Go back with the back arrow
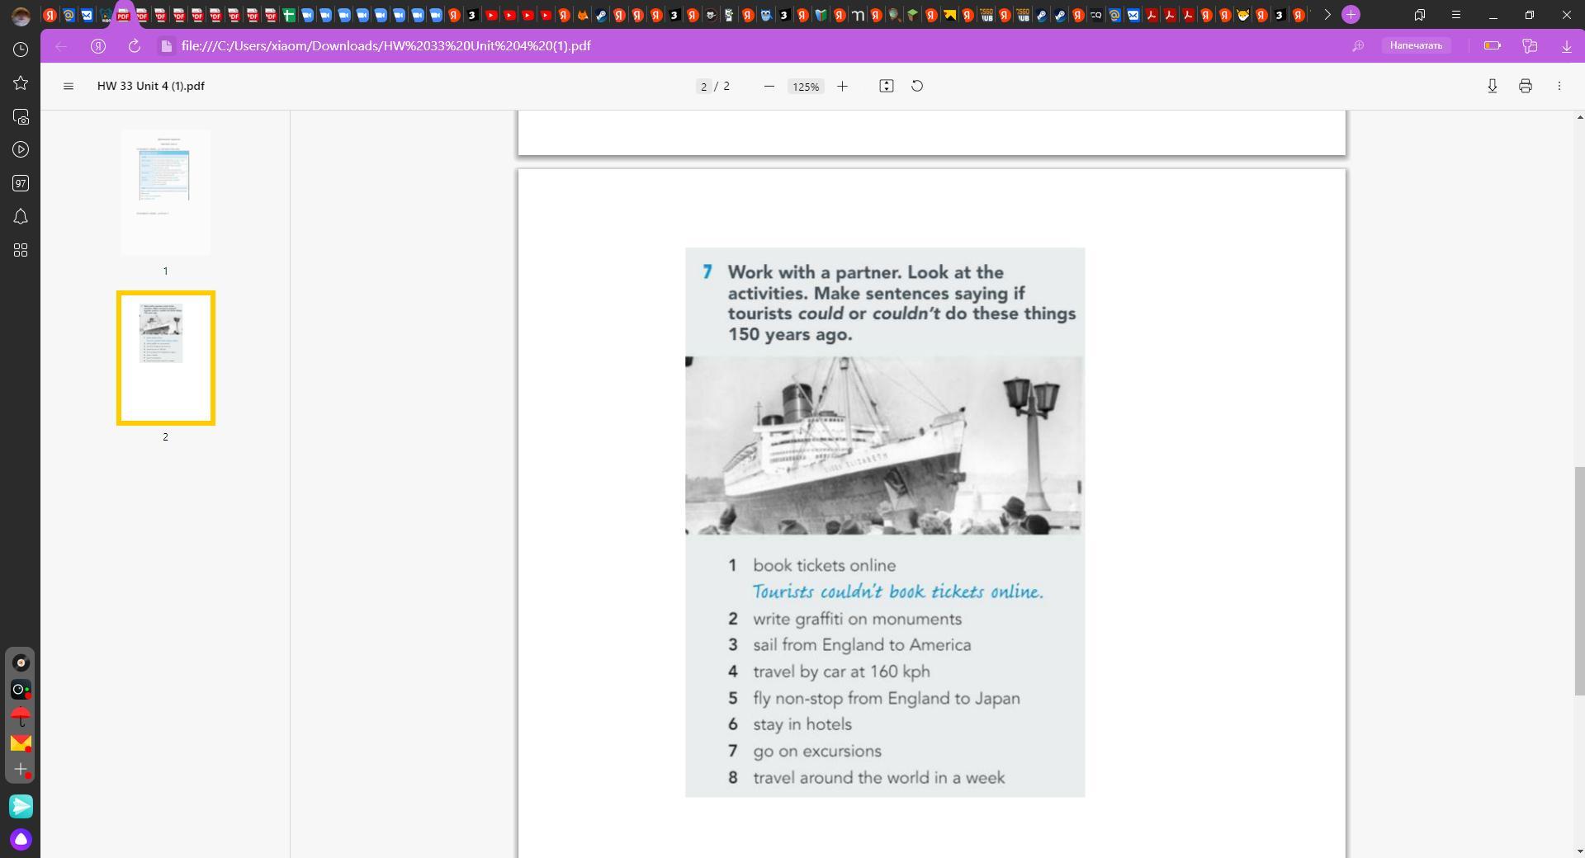The image size is (1585, 858). coord(61,46)
